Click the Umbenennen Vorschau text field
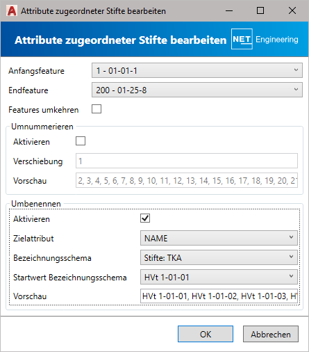309x352 pixels. tap(219, 296)
